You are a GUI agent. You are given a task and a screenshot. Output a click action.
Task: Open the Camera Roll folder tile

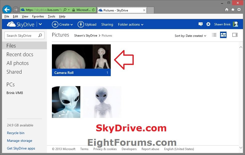tap(81, 60)
